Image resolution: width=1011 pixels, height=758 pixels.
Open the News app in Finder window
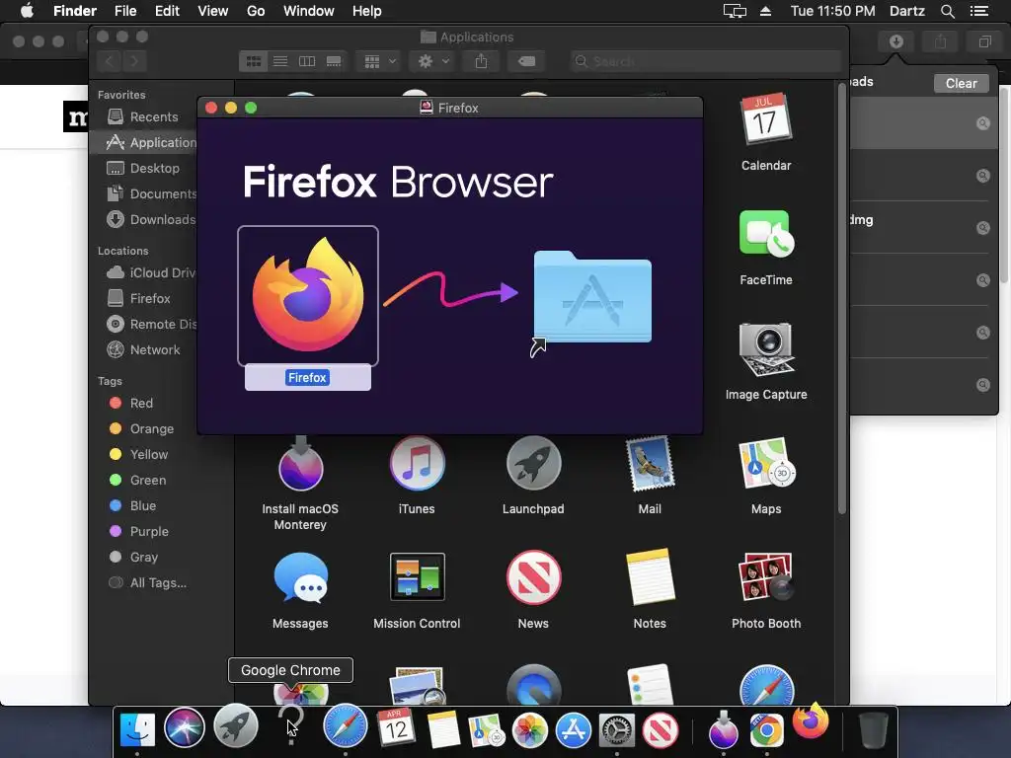[x=533, y=577]
